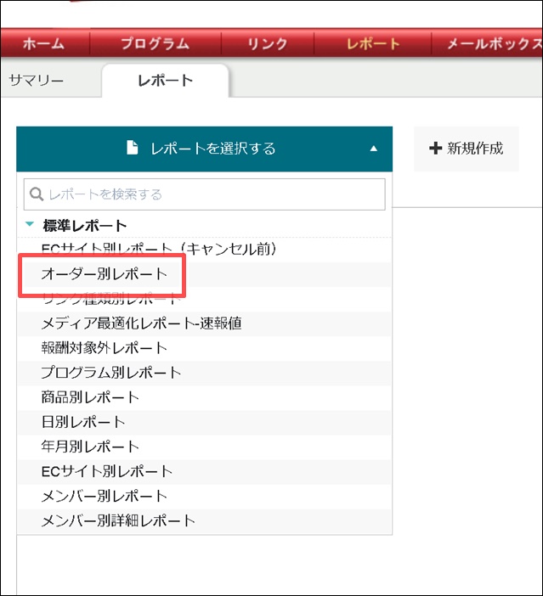
Task: Open the リンク menu
Action: click(267, 44)
